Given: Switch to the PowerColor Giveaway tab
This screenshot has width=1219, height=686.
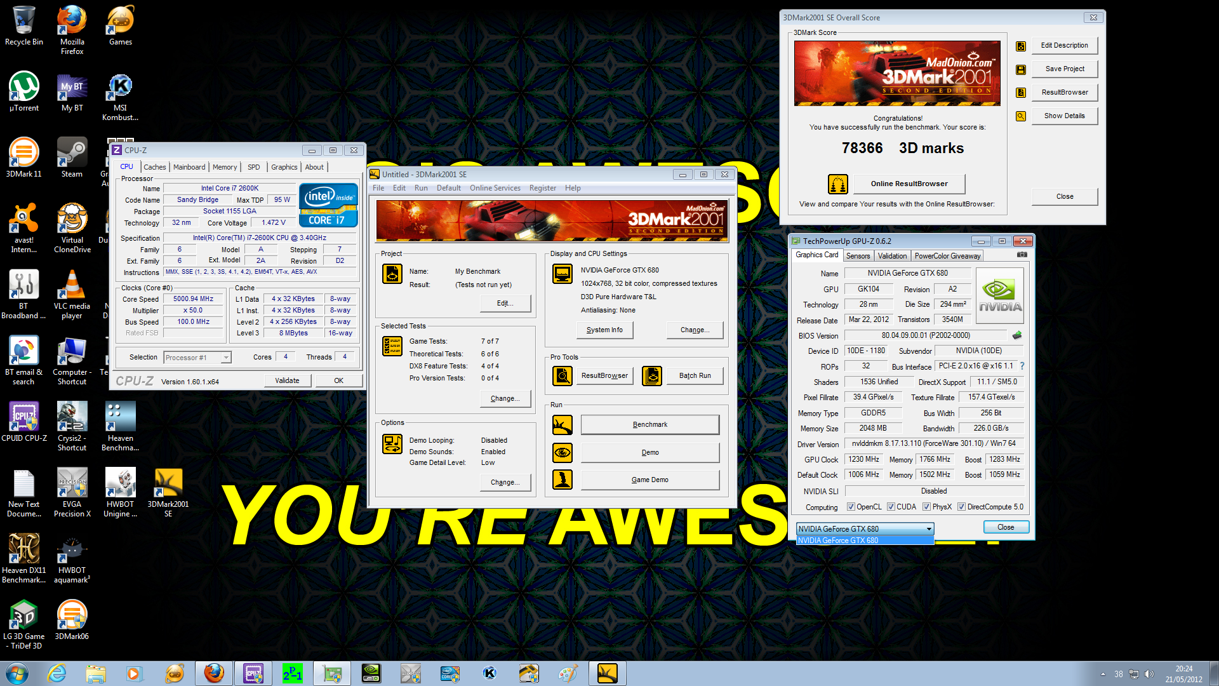Looking at the screenshot, I should click(947, 256).
